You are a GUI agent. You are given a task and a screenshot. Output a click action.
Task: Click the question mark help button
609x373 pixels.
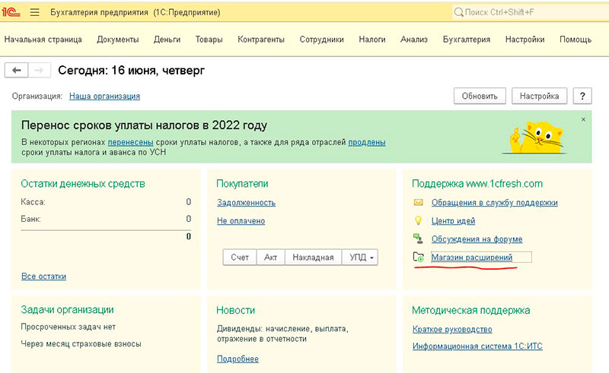pyautogui.click(x=582, y=96)
